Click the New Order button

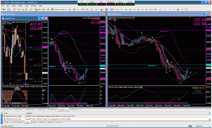click(x=40, y=9)
